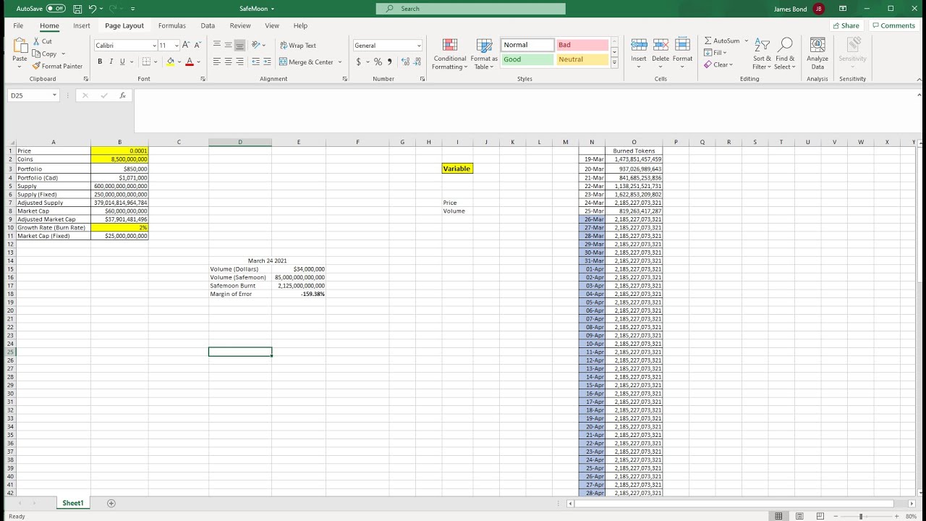The image size is (926, 521).
Task: Undo the last action
Action: click(x=93, y=9)
